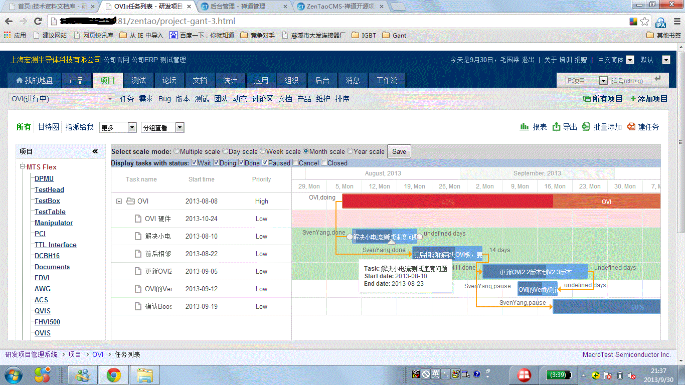Click the 所有项目 all projects icon

point(587,99)
